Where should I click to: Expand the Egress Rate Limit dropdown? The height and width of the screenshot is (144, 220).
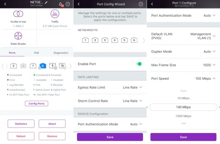(x=132, y=87)
